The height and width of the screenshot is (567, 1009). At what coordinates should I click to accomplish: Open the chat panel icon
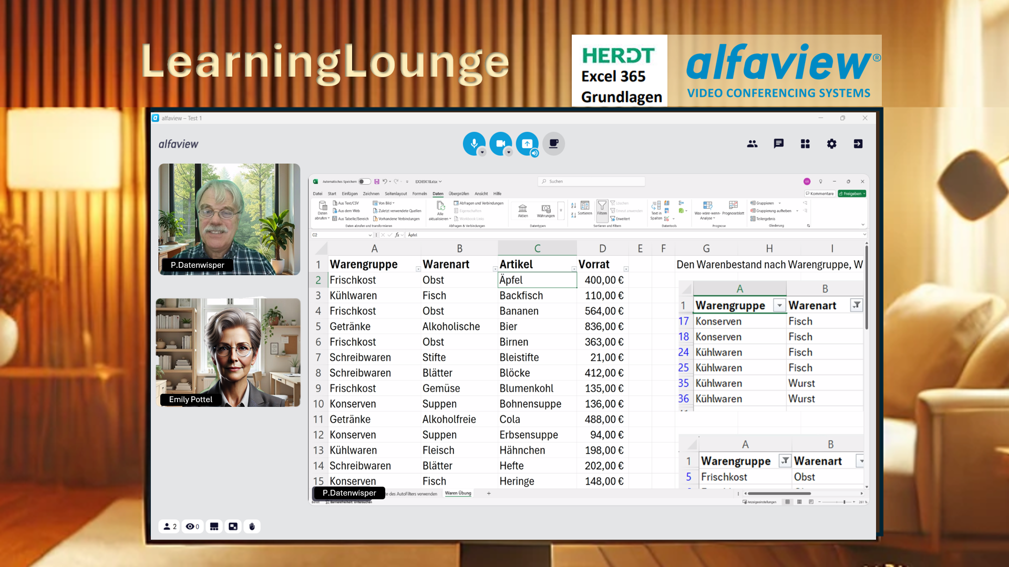778,144
